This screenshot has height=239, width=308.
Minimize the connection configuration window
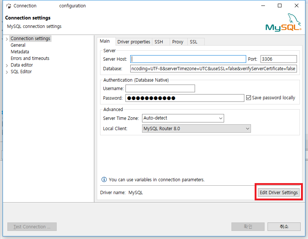263,6
